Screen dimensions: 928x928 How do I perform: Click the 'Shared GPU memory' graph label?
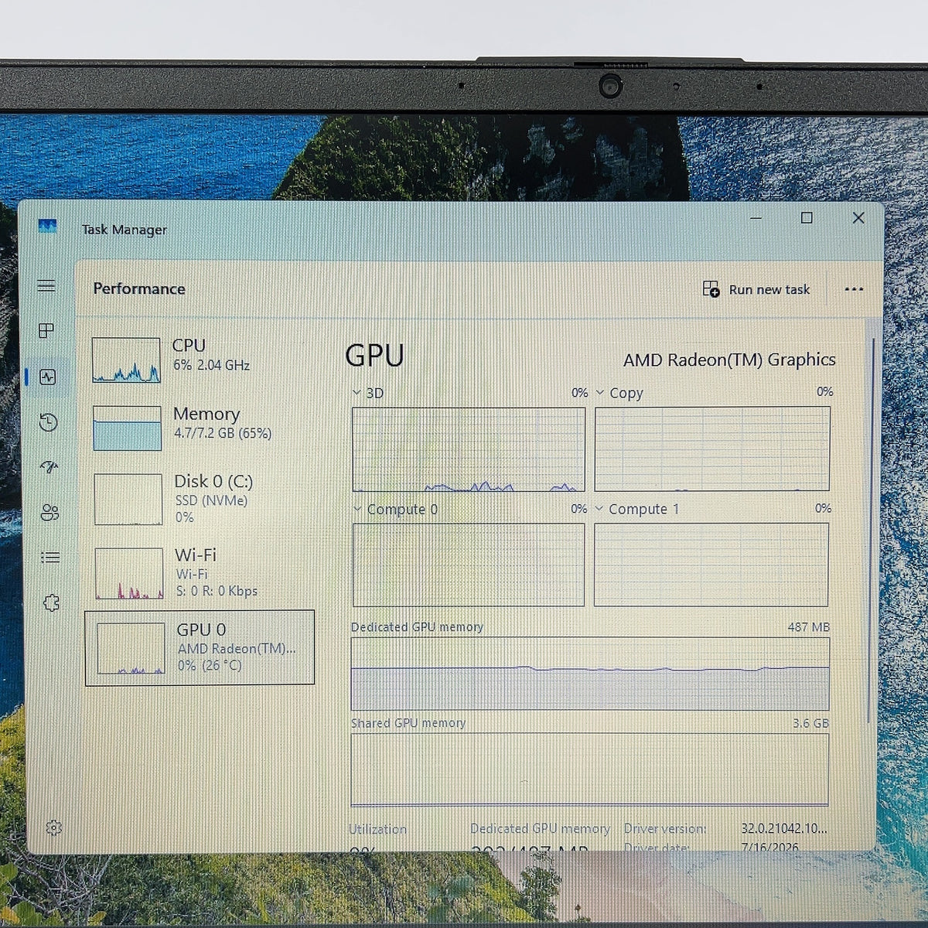tap(408, 723)
